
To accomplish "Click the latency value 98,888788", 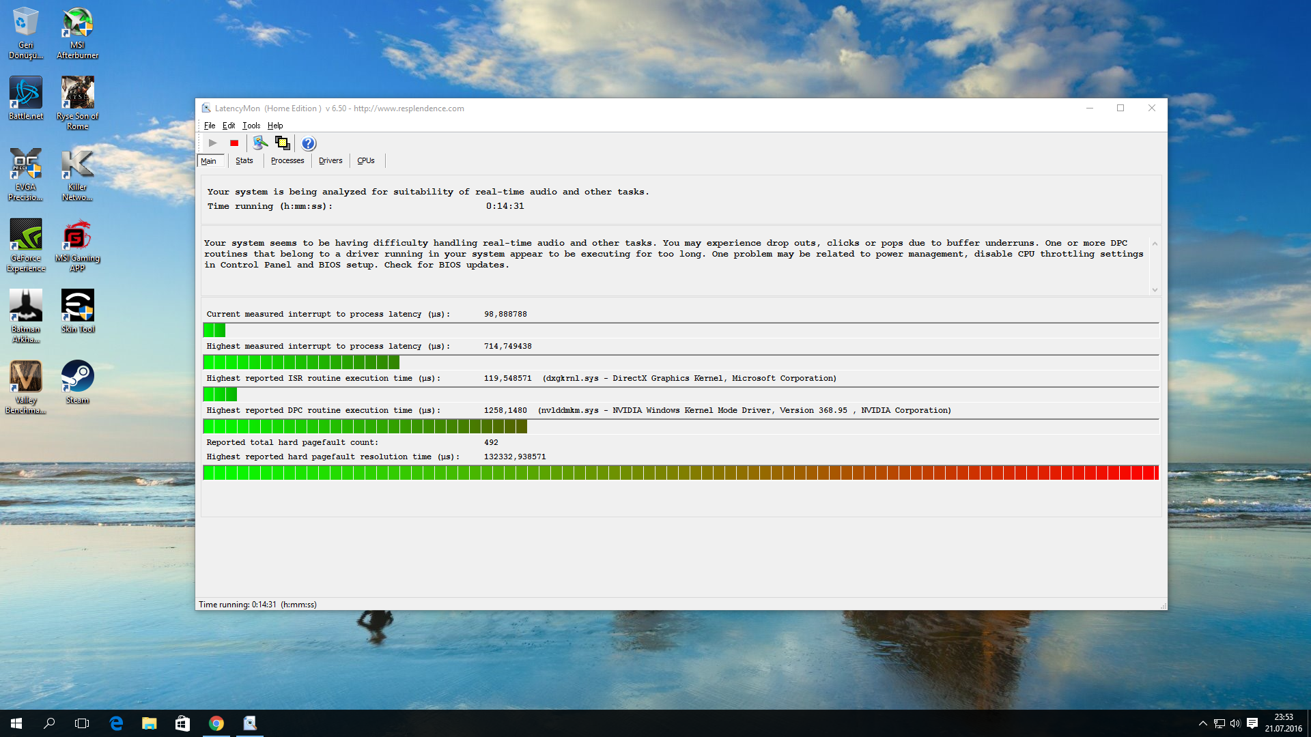I will tap(505, 314).
